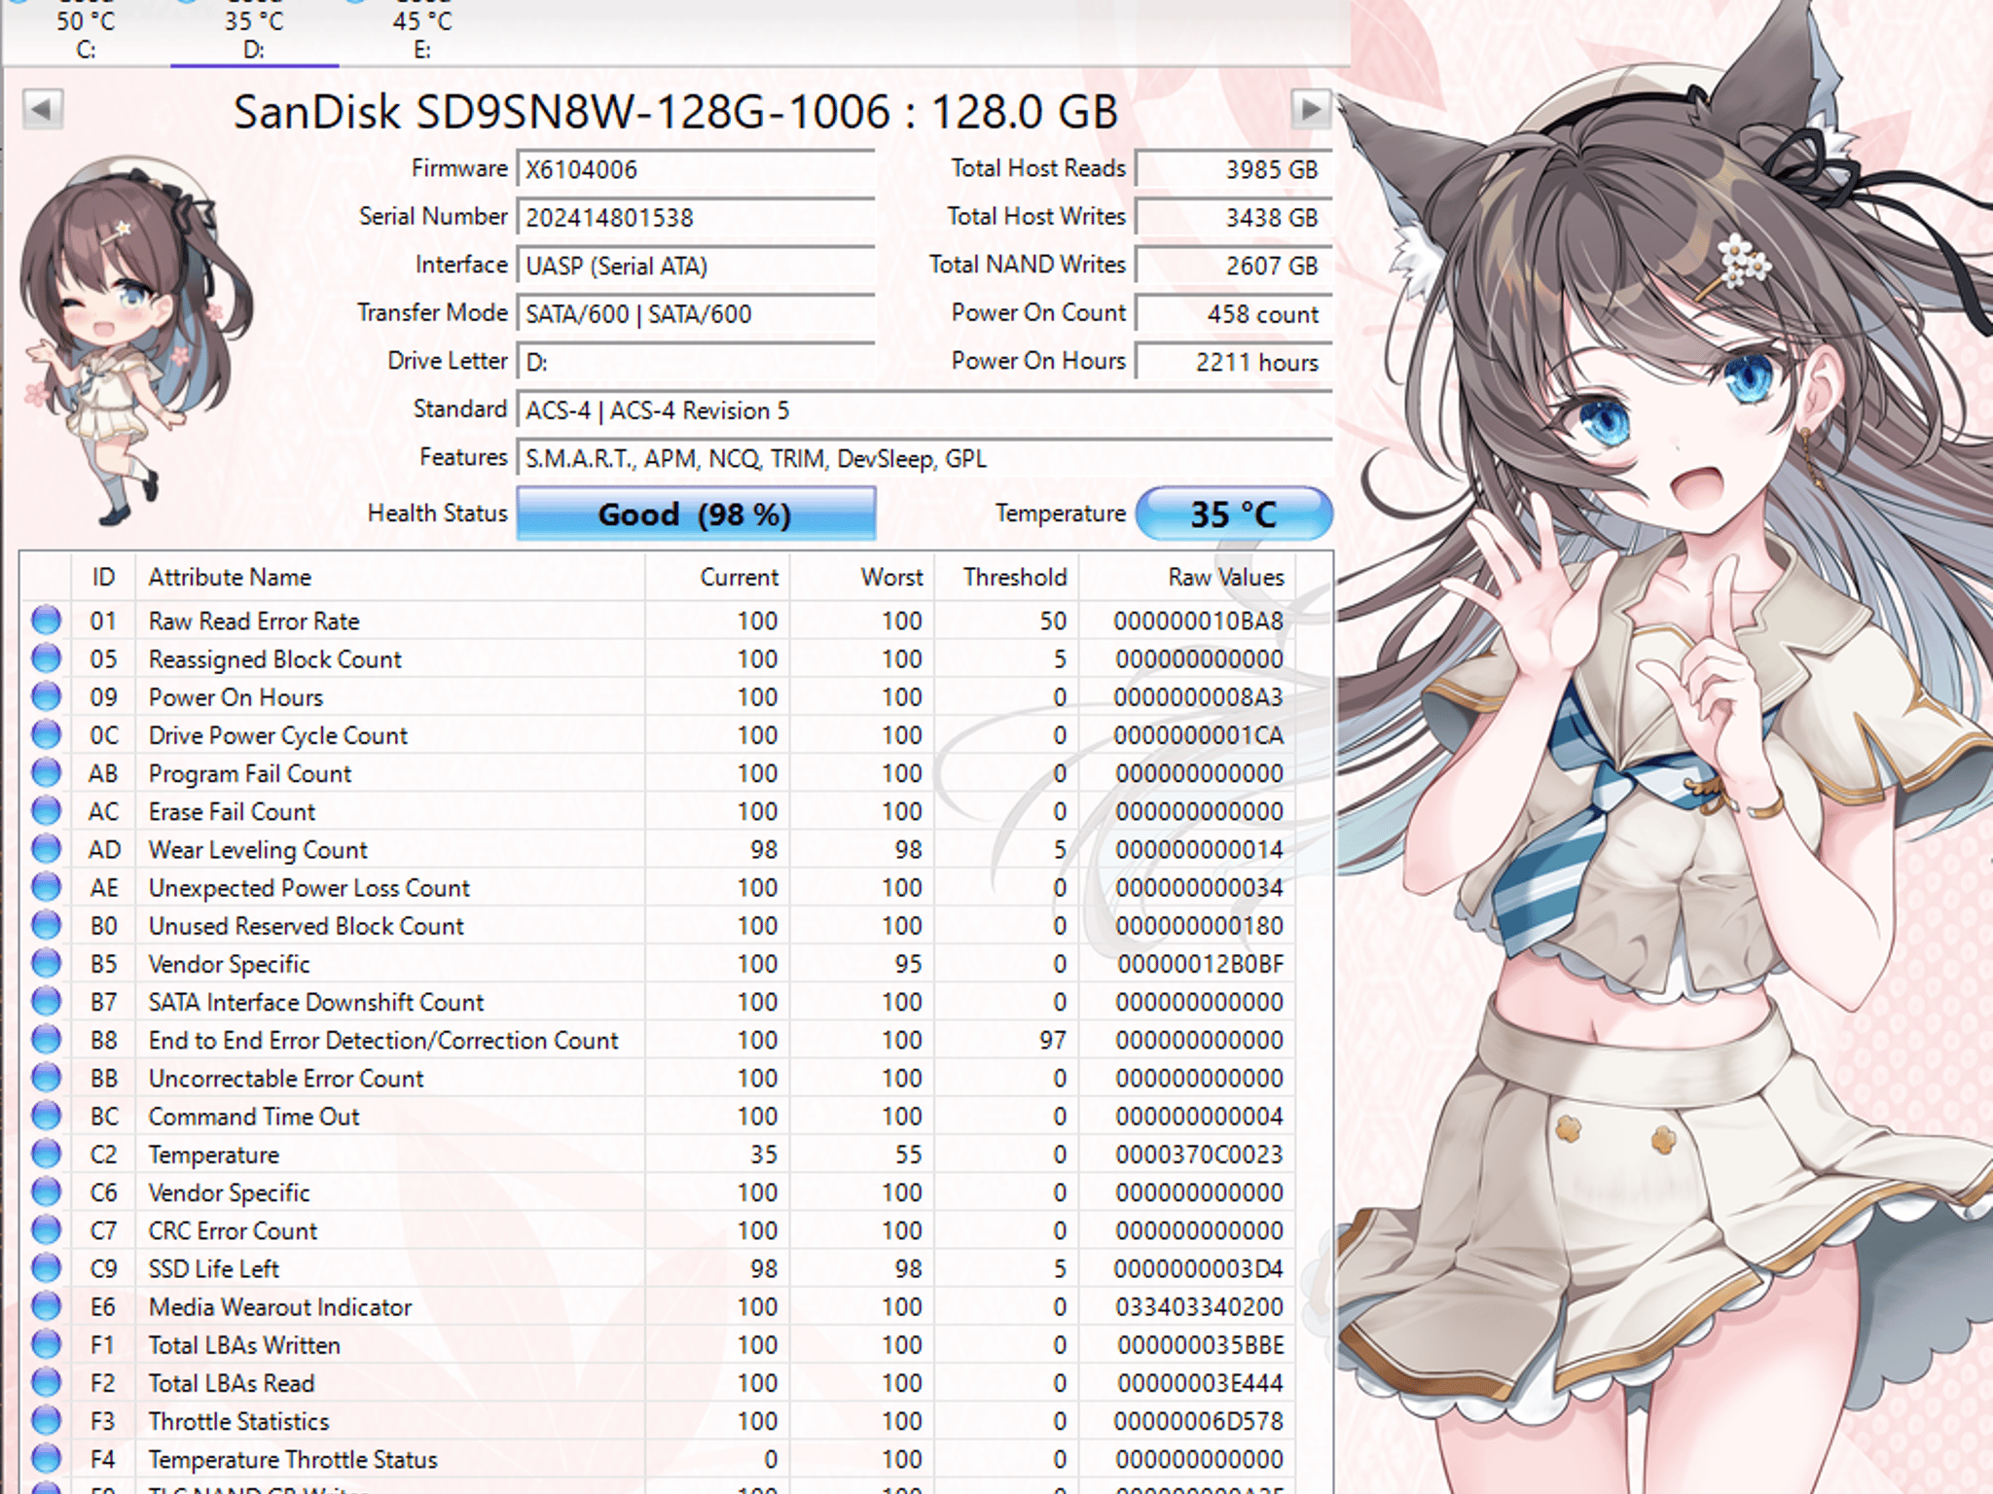
Task: Click the Drive Letter field D:
Action: [696, 362]
